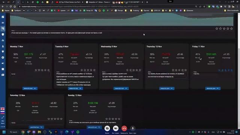This screenshot has width=240, height=135.
Task: Click the browser home icon
Action: [15, 7]
